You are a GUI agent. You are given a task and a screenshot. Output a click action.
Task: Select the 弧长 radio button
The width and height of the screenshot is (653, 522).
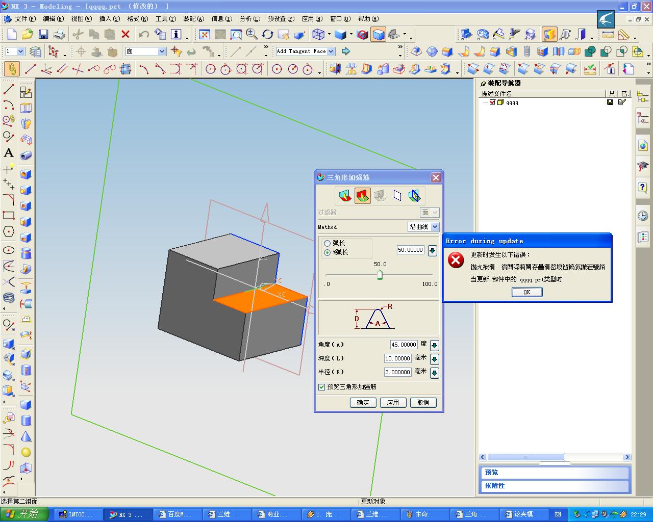click(x=328, y=243)
